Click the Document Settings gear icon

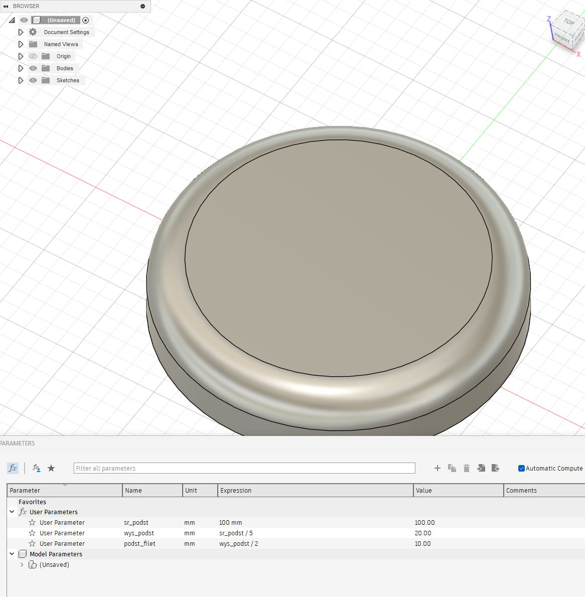(x=33, y=32)
